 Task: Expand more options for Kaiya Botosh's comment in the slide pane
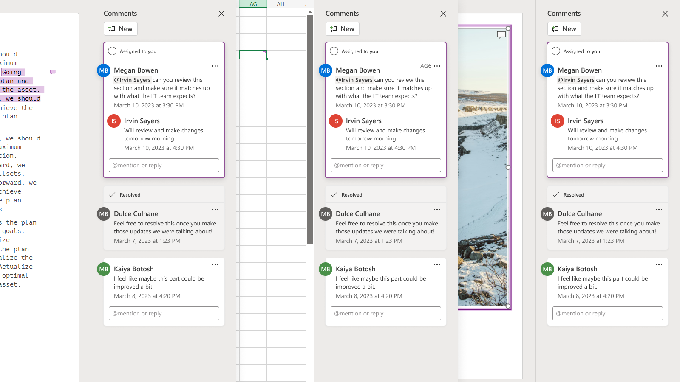pos(659,265)
